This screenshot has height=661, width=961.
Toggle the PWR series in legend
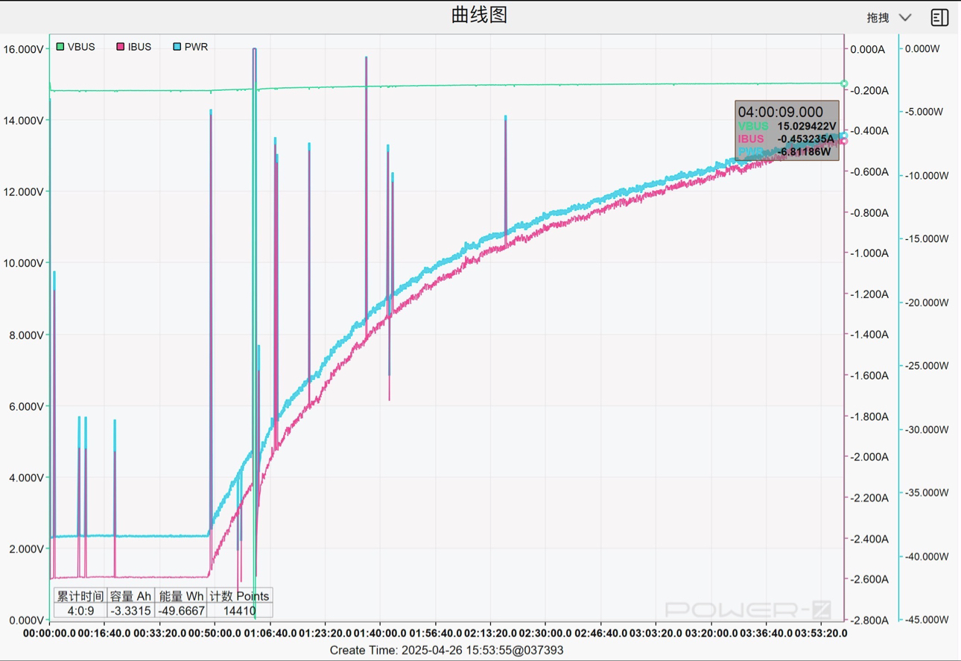coord(190,47)
